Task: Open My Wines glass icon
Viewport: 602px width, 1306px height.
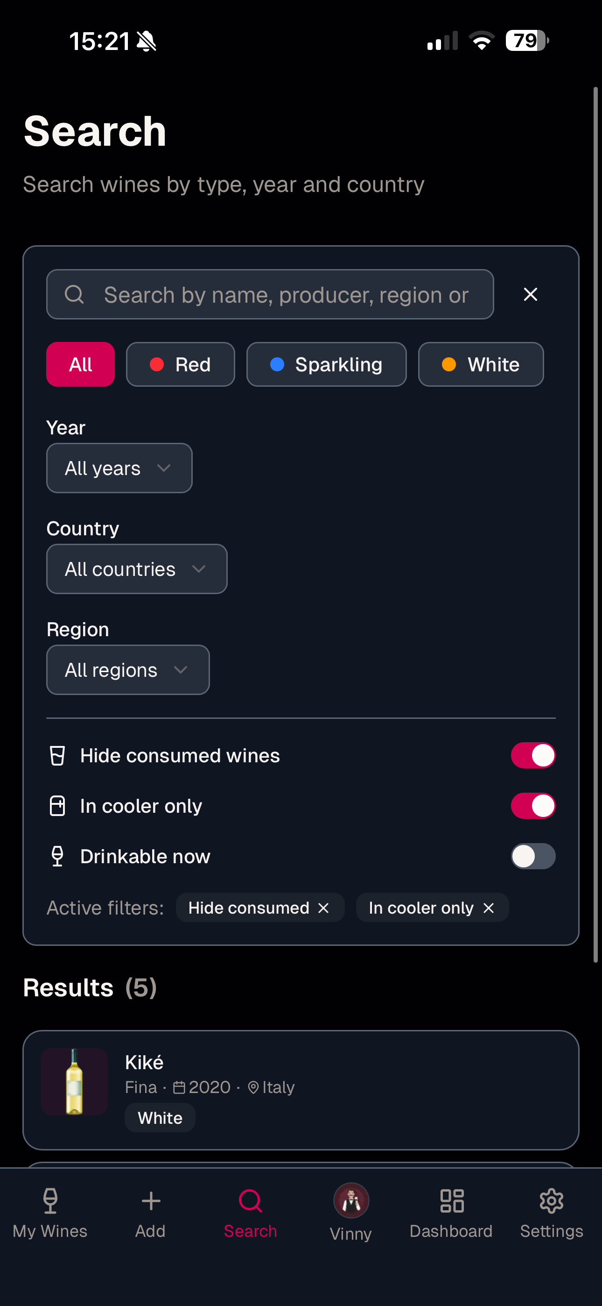Action: [50, 1200]
